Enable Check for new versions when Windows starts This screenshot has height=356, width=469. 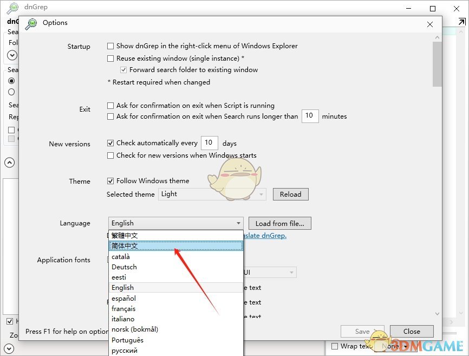[110, 155]
